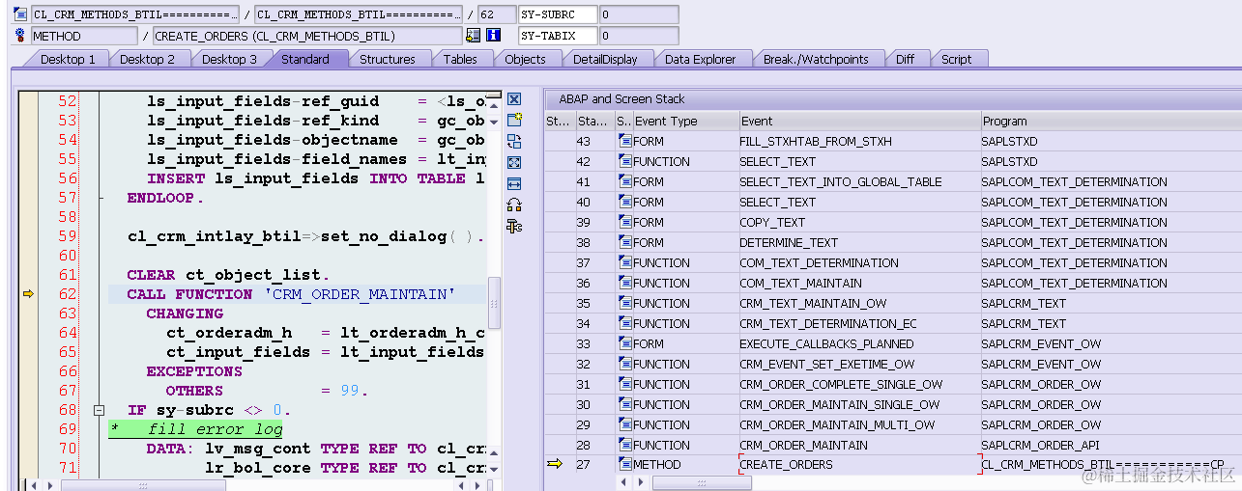1242x491 pixels.
Task: Open the Data Explorer tab
Action: pyautogui.click(x=701, y=59)
